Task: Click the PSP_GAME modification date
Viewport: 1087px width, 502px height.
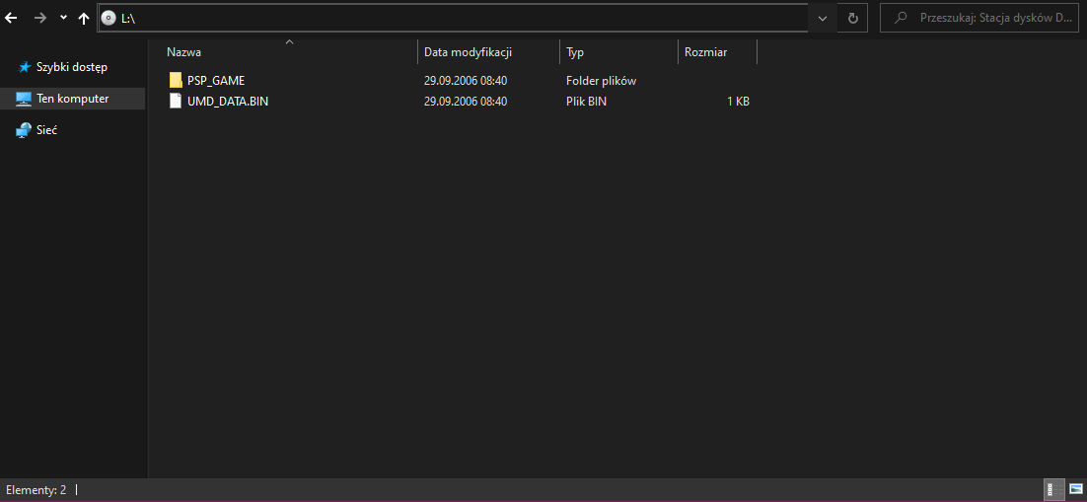Action: (466, 81)
